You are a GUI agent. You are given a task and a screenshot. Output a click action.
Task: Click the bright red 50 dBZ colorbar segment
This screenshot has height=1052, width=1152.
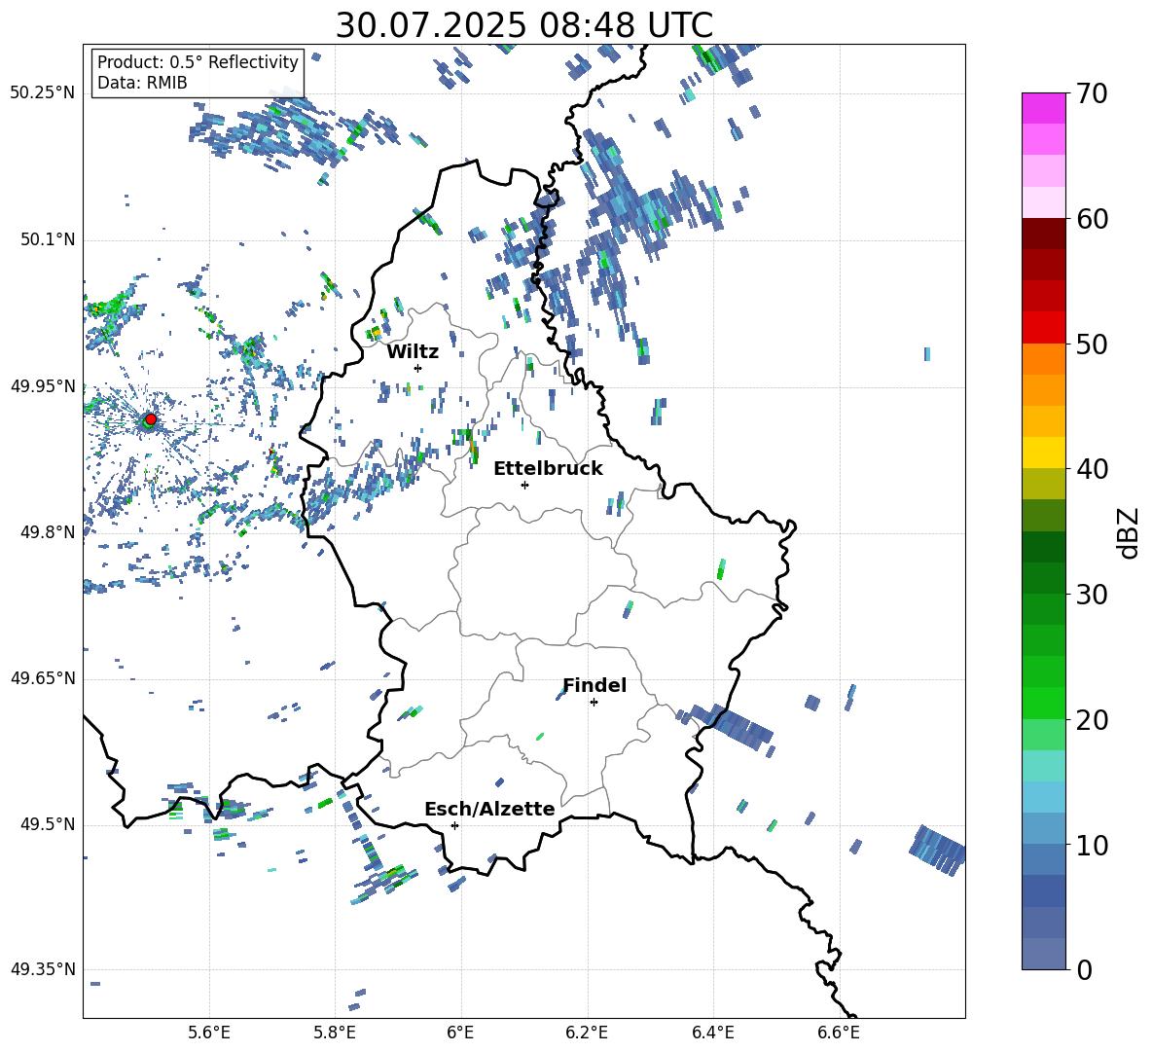click(1044, 328)
